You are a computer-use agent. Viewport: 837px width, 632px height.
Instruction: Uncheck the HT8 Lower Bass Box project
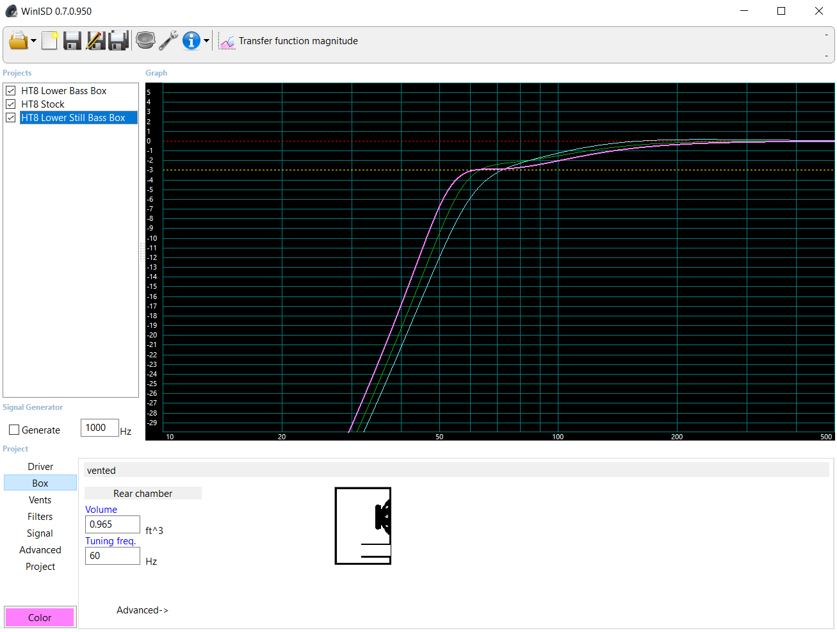11,91
